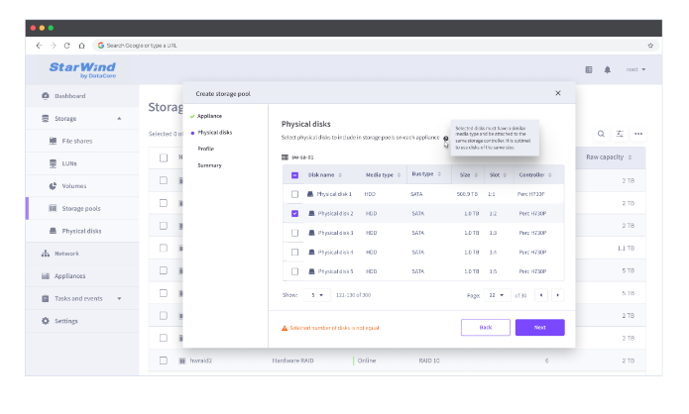
Task: Uncheck the Physical disk 2 checkbox
Action: [x=294, y=213]
